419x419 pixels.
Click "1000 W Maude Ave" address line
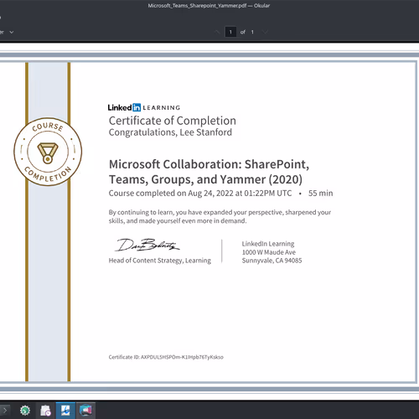click(x=269, y=252)
